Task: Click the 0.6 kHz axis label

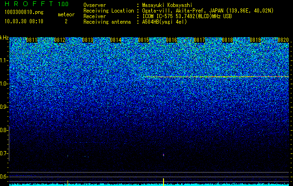Action: point(4,177)
